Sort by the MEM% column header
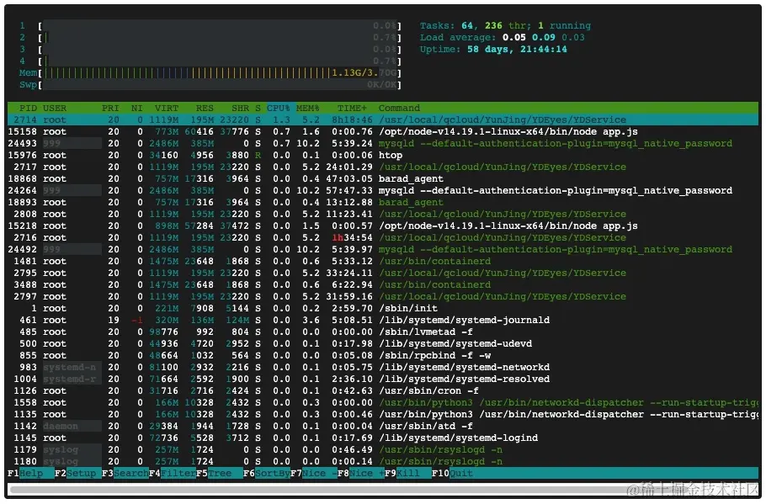This screenshot has width=766, height=504. pos(308,108)
